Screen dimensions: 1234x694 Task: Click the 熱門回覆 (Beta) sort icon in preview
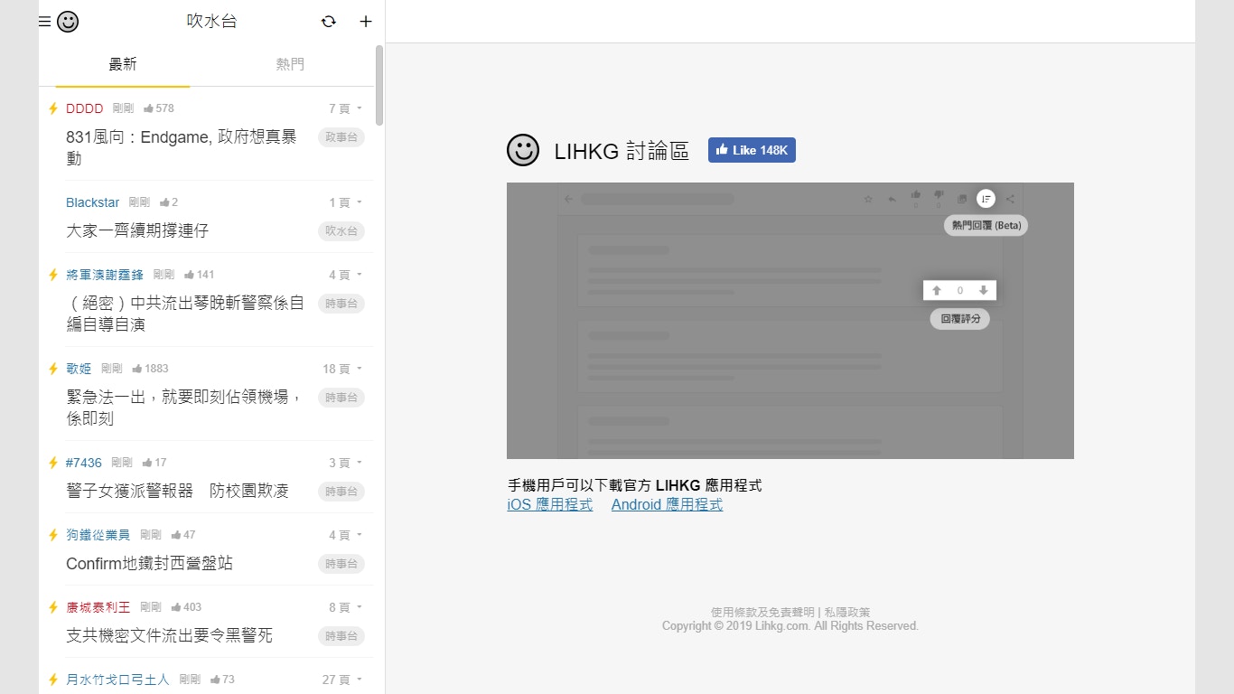click(x=986, y=199)
